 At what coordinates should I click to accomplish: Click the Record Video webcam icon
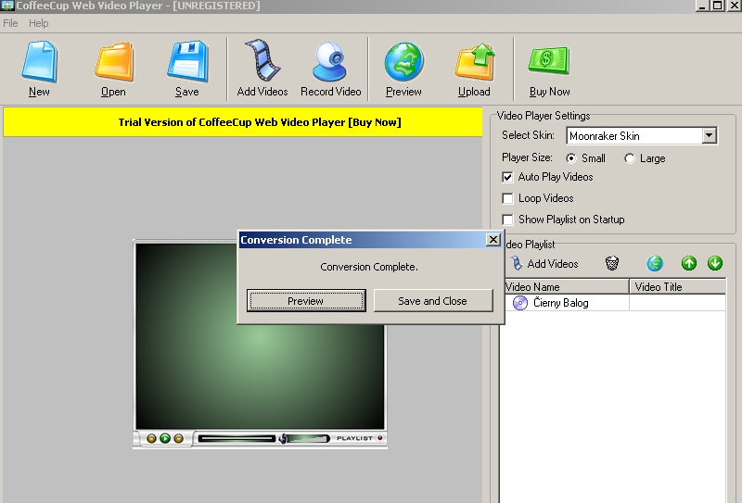click(x=330, y=61)
